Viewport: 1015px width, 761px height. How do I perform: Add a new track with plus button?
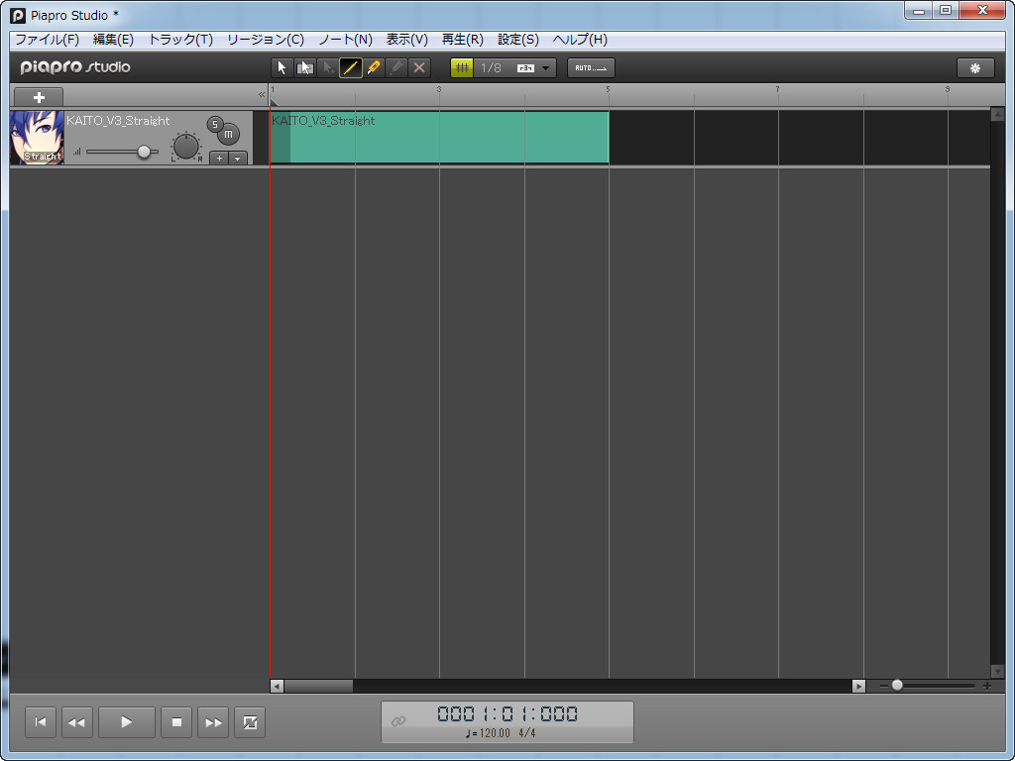click(39, 97)
